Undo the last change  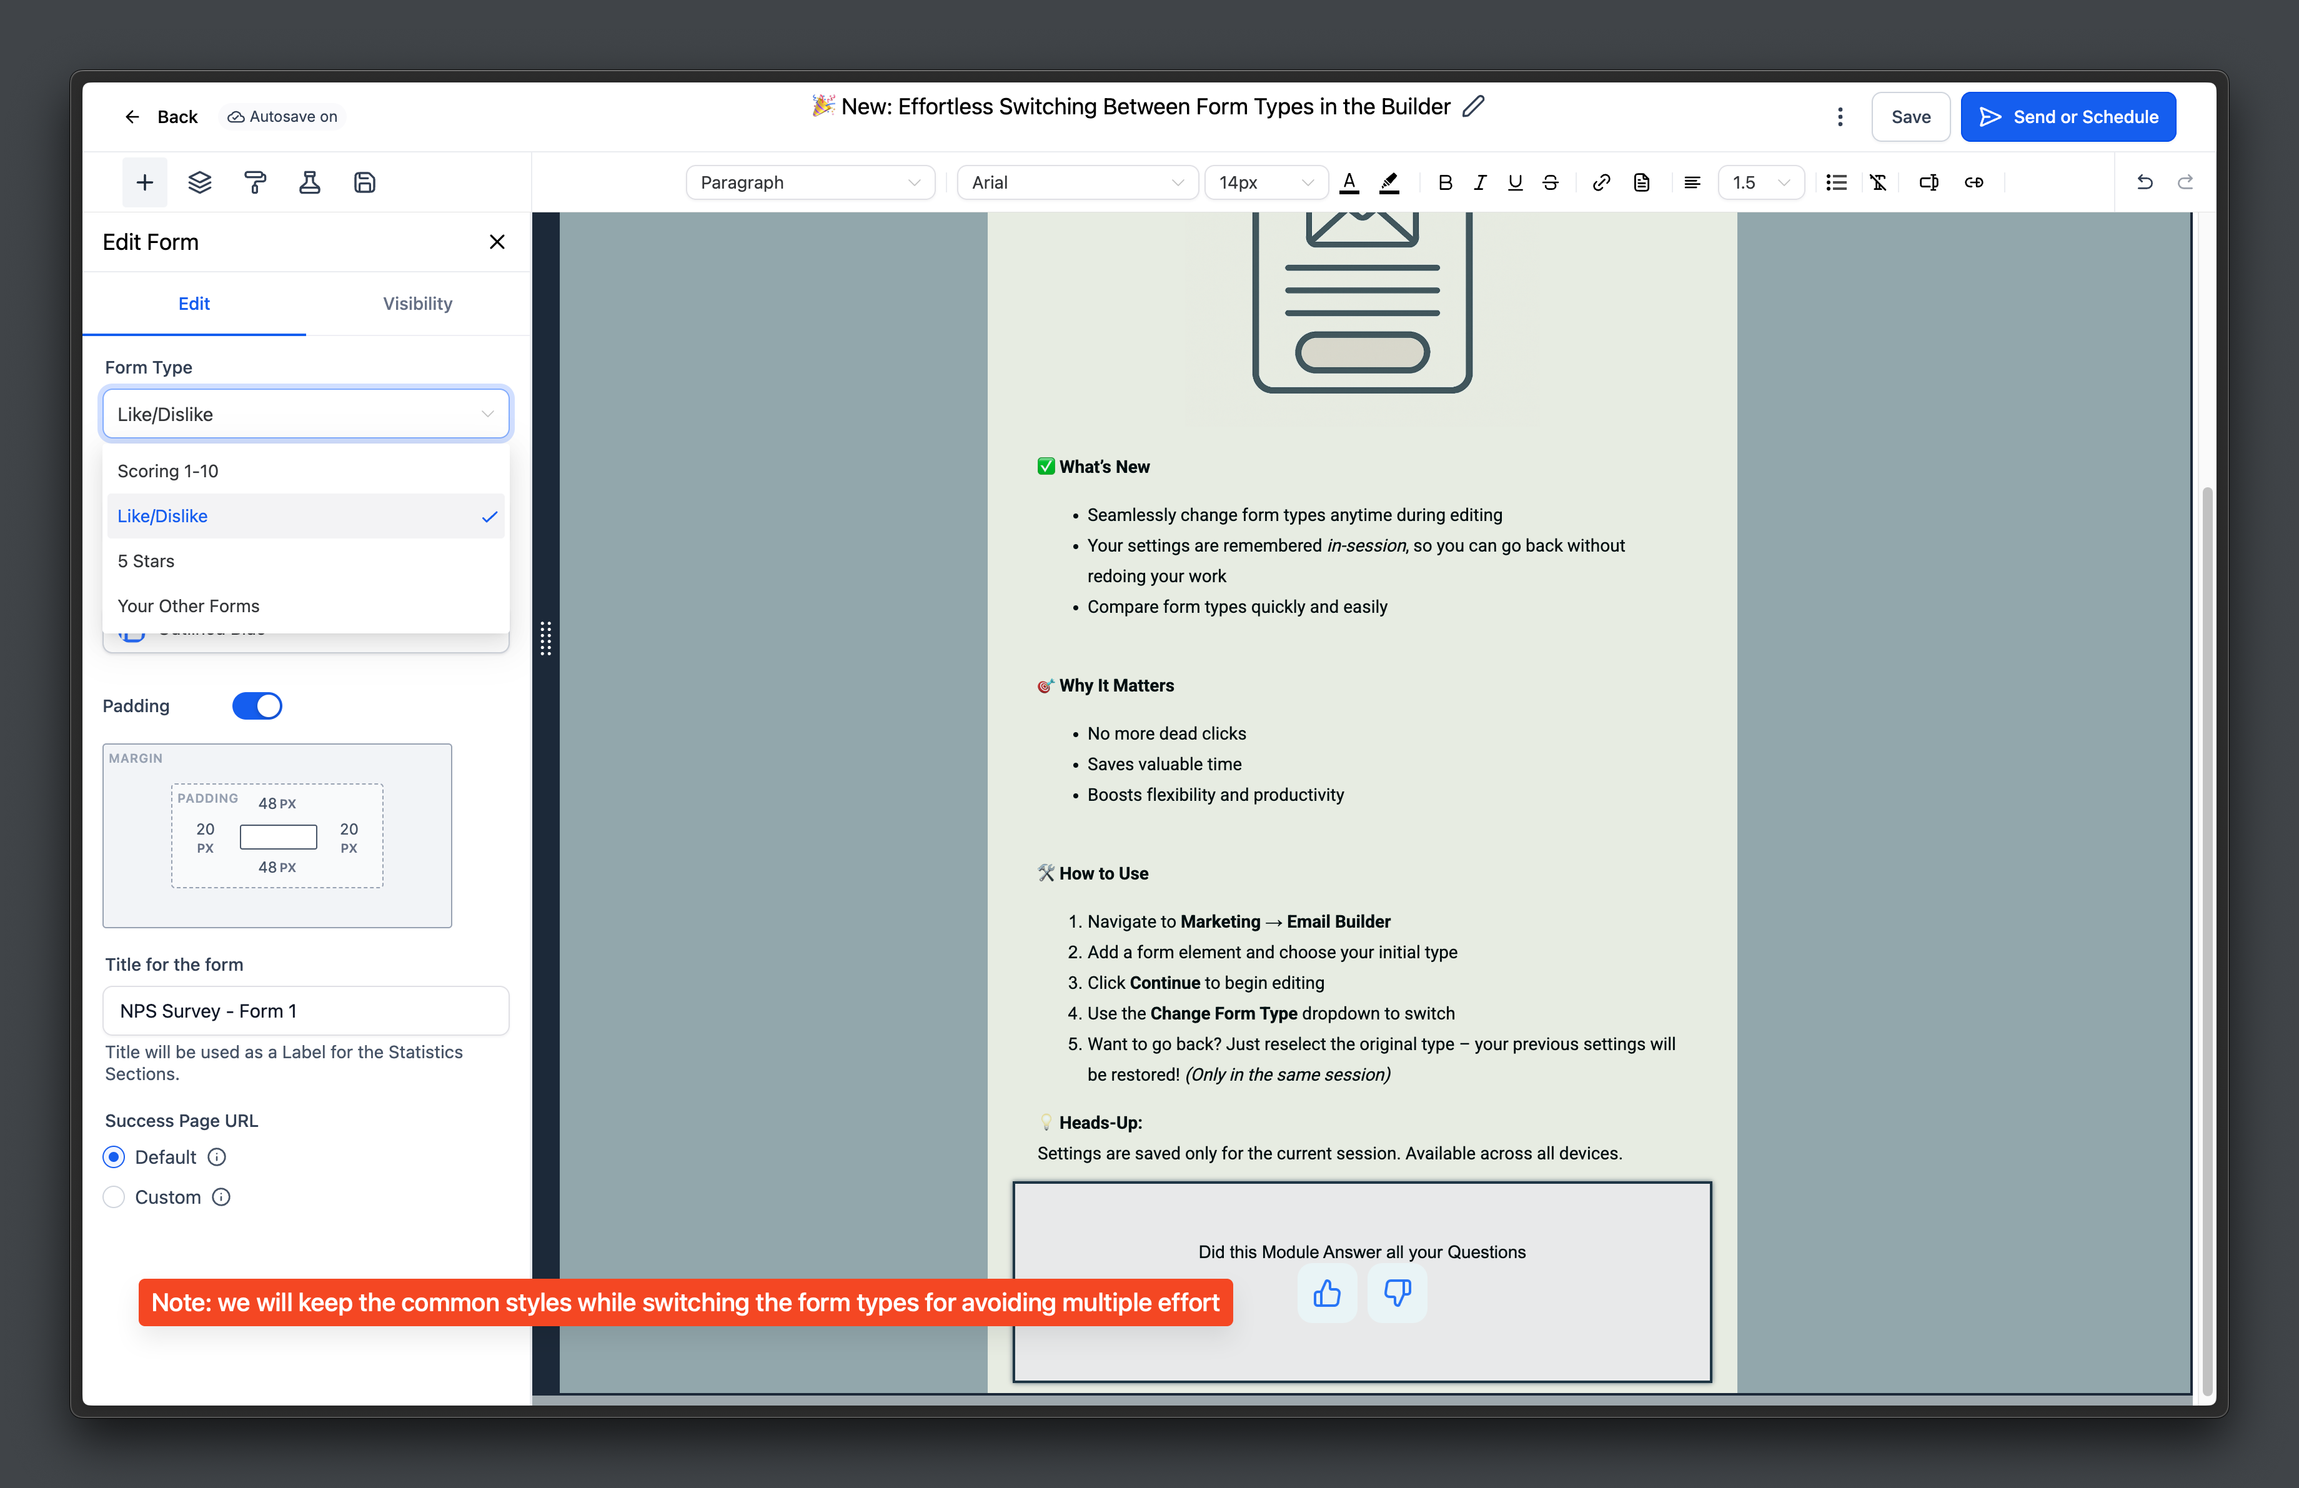[2145, 182]
